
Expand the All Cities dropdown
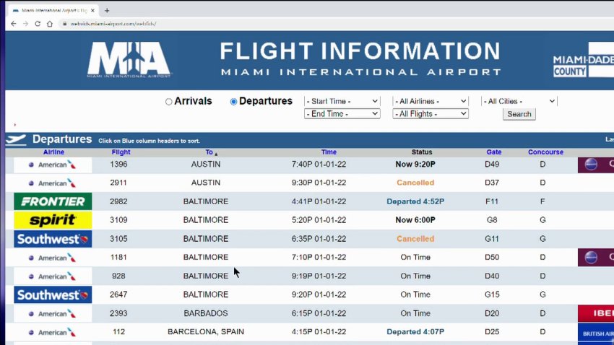click(x=519, y=101)
